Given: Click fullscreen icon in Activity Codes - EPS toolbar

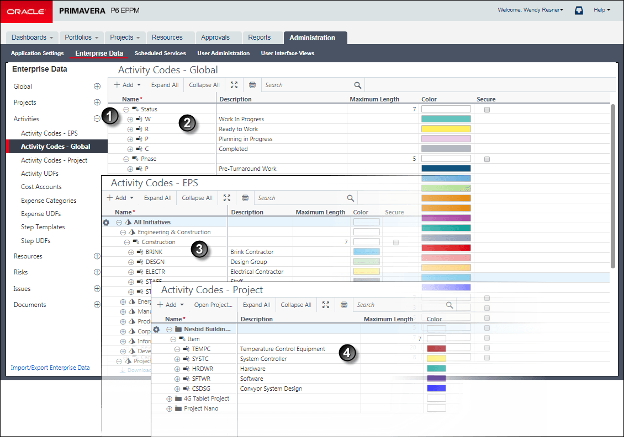Looking at the screenshot, I should (x=227, y=198).
